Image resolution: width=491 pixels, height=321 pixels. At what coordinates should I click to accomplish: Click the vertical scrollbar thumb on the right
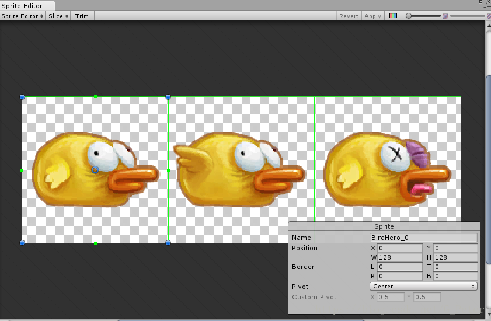(489, 169)
